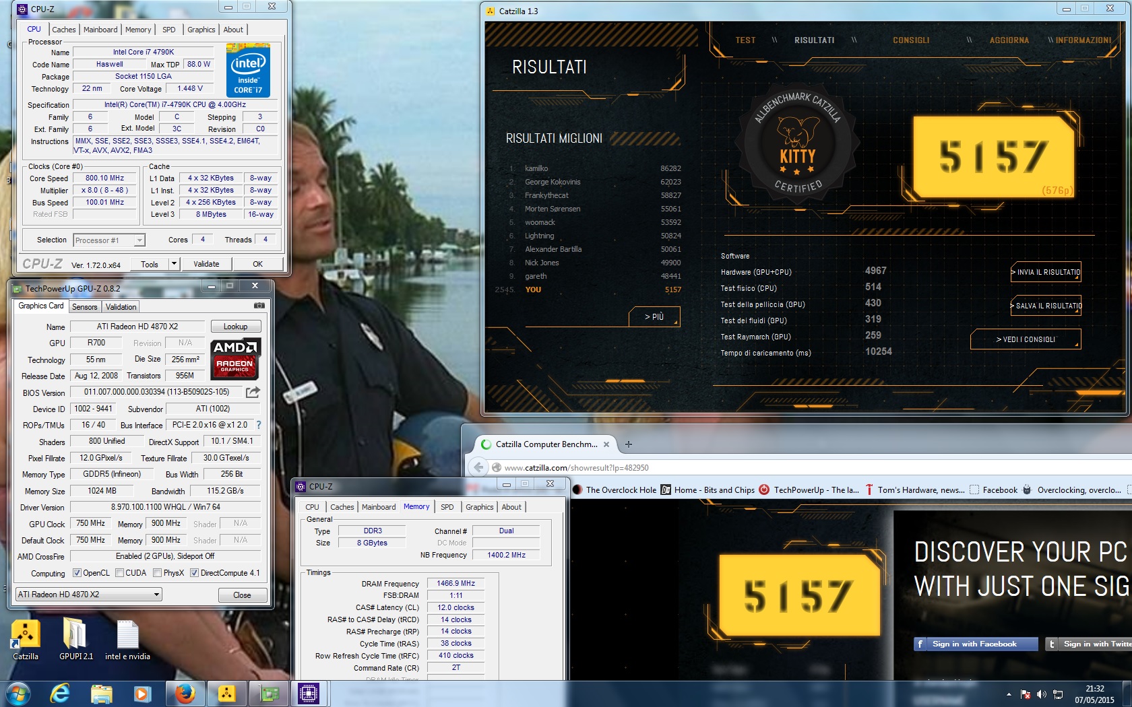Image resolution: width=1132 pixels, height=707 pixels.
Task: Click the network icon in the system tray
Action: 1058,694
